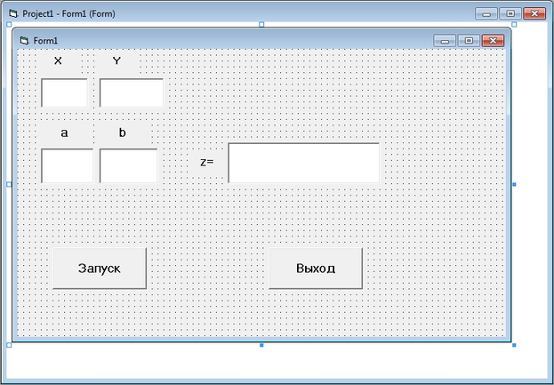Click the Project1 - Form1 (Form) title text
Viewport: 554px width, 385px height.
(x=68, y=13)
